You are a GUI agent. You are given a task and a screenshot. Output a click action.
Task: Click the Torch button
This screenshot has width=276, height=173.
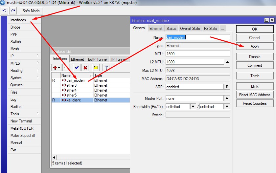pos(255,76)
